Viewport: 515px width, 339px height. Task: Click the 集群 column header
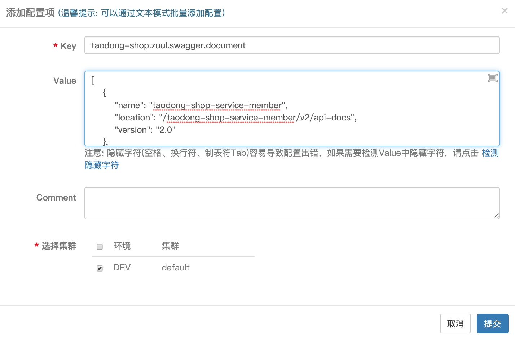click(170, 246)
